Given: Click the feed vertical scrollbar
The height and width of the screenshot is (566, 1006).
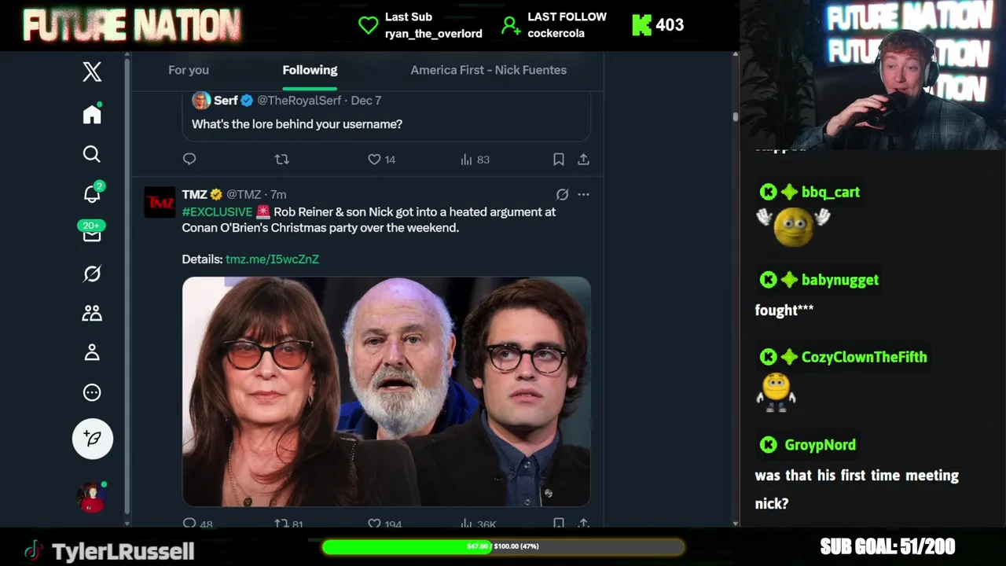Looking at the screenshot, I should pyautogui.click(x=735, y=116).
